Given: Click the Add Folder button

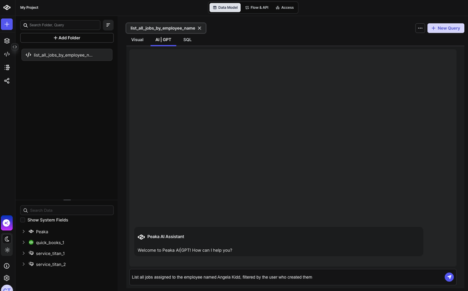Looking at the screenshot, I should 67,38.
